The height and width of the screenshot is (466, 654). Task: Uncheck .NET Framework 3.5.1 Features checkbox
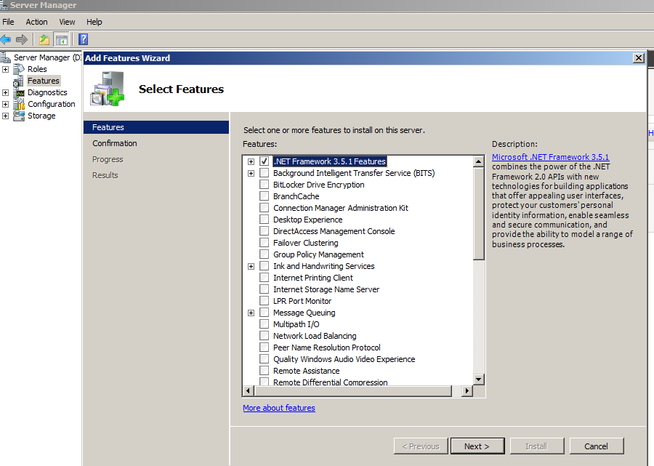point(264,161)
